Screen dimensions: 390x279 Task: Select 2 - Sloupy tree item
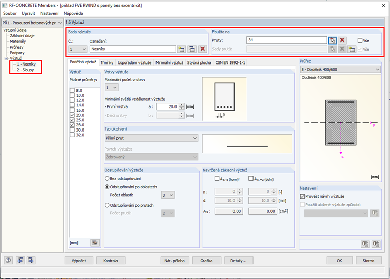(x=25, y=70)
